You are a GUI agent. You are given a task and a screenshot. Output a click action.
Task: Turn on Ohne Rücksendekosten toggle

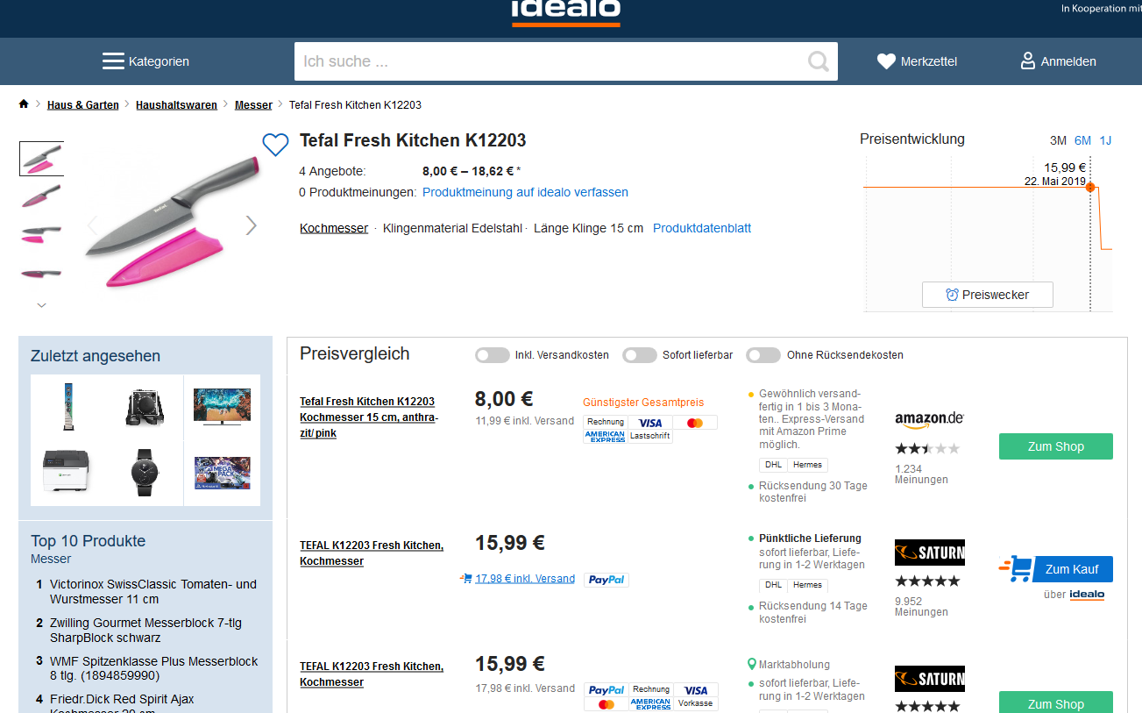point(763,355)
